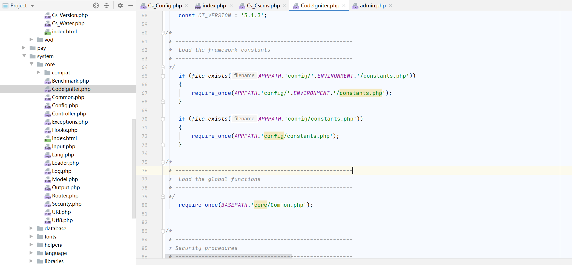Click the collapse all icon in Project panel

tap(107, 5)
